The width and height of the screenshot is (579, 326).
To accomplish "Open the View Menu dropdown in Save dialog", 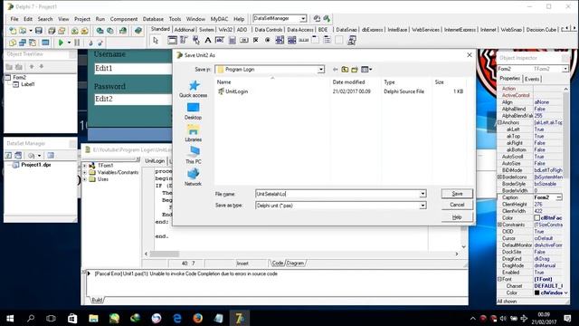I will 366,70.
